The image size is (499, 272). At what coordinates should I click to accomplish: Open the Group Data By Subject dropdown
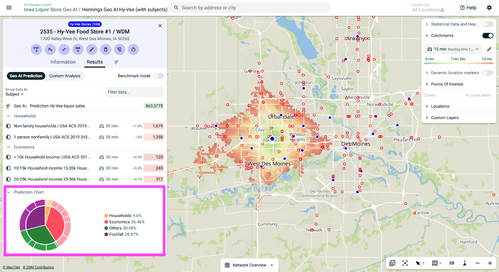coord(15,94)
